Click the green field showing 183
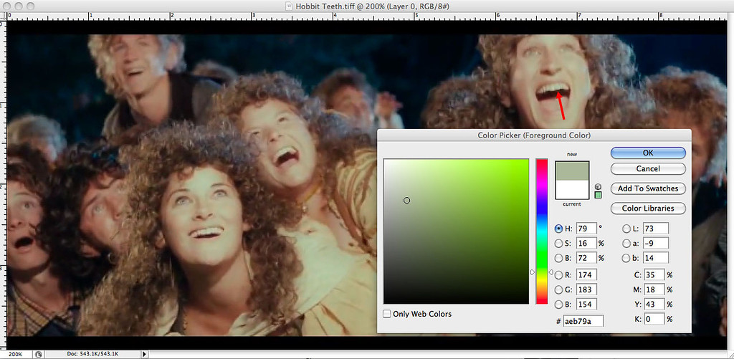 tap(586, 289)
